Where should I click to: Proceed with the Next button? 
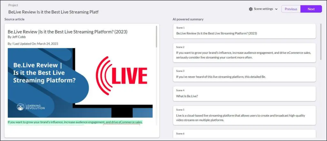point(311,9)
